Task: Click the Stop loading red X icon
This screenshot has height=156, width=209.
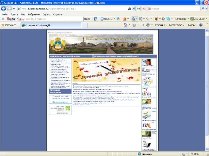Action: 144,9
